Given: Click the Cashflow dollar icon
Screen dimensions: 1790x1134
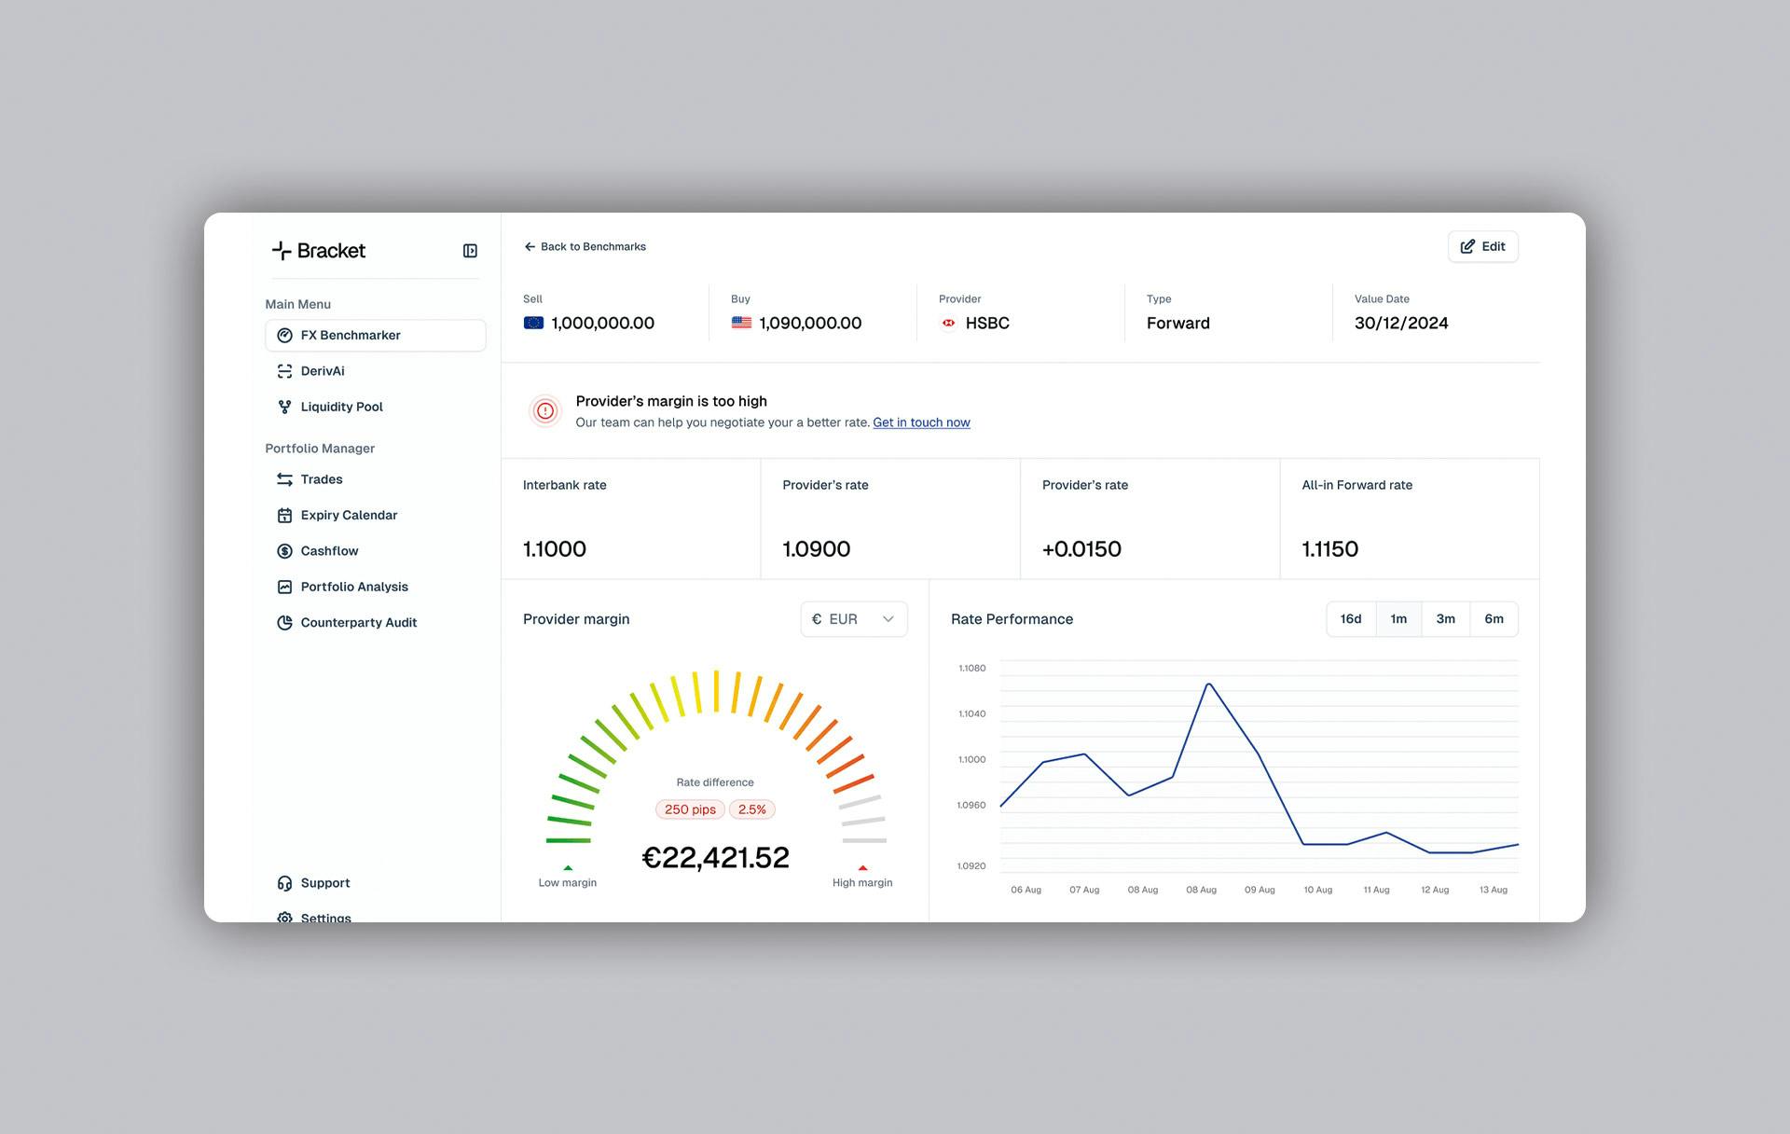Looking at the screenshot, I should (x=284, y=551).
